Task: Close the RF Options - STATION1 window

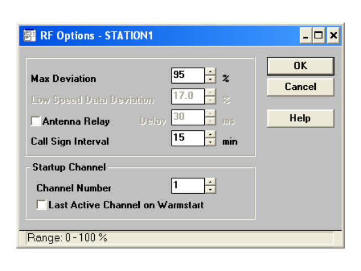Action: (333, 36)
